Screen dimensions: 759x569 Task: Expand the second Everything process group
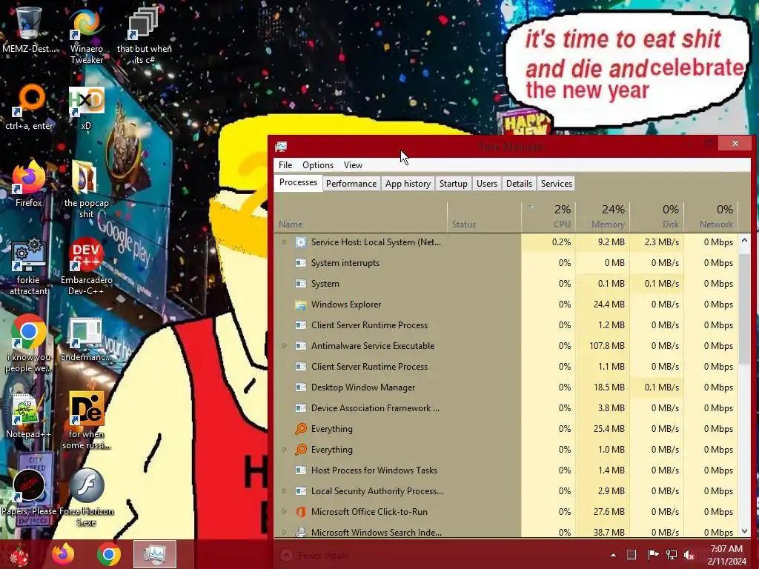[284, 450]
